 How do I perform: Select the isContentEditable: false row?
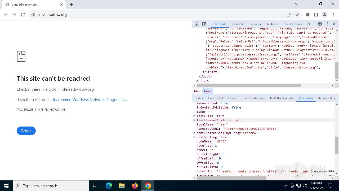pyautogui.click(x=264, y=107)
